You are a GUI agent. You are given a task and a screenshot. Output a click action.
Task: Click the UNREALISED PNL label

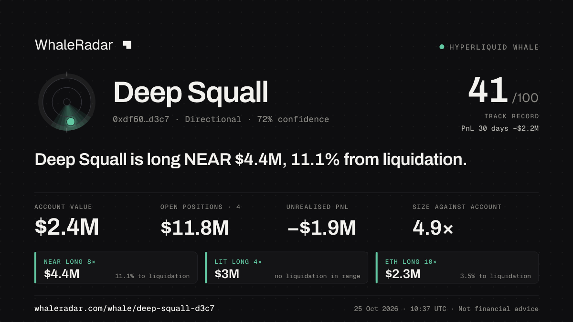pyautogui.click(x=318, y=207)
